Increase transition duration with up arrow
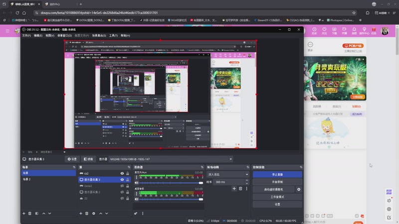The height and width of the screenshot is (224, 399). pos(246,181)
